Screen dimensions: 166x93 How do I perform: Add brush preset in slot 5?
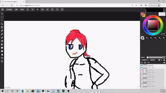point(160,38)
